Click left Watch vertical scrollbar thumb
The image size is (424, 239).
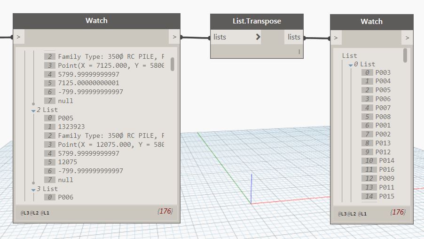coord(173,64)
